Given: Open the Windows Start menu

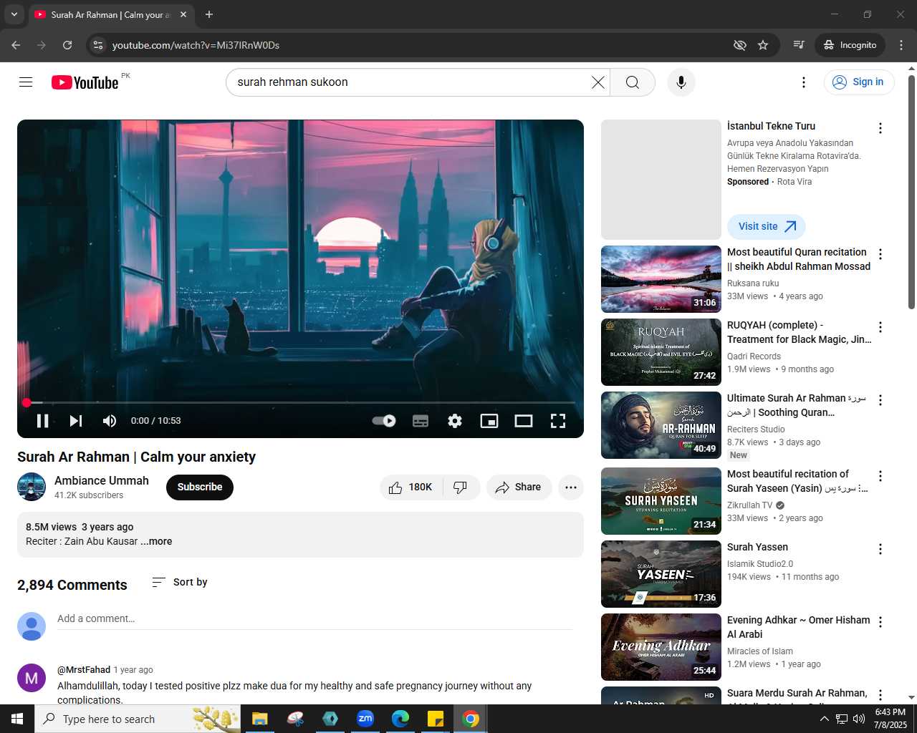Looking at the screenshot, I should 17,719.
